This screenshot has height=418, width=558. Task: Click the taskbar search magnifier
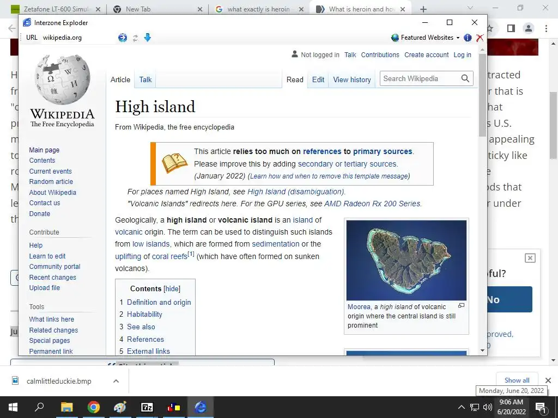click(x=39, y=407)
